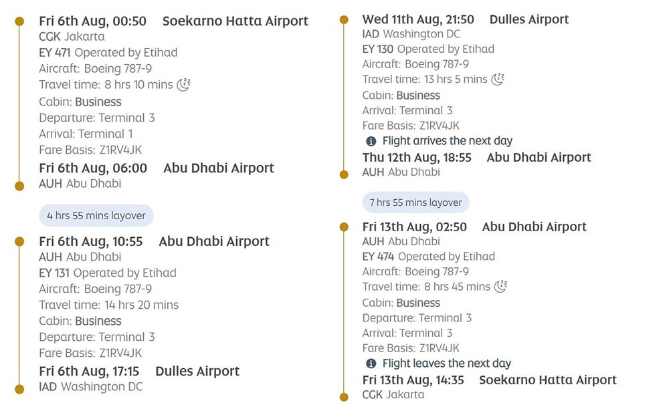Click the overnight moon icon beside 13 hrs 5 mins

(x=498, y=79)
